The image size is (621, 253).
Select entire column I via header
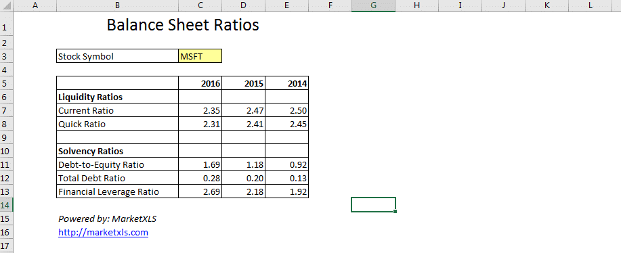coord(460,5)
